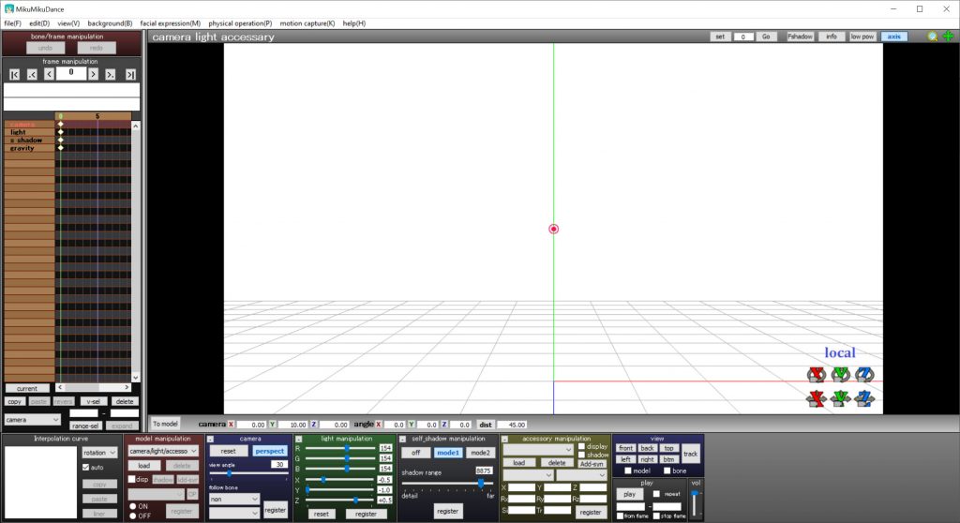Open the accessory selection dropdown
Viewport: 960px width, 523px height.
tap(537, 450)
